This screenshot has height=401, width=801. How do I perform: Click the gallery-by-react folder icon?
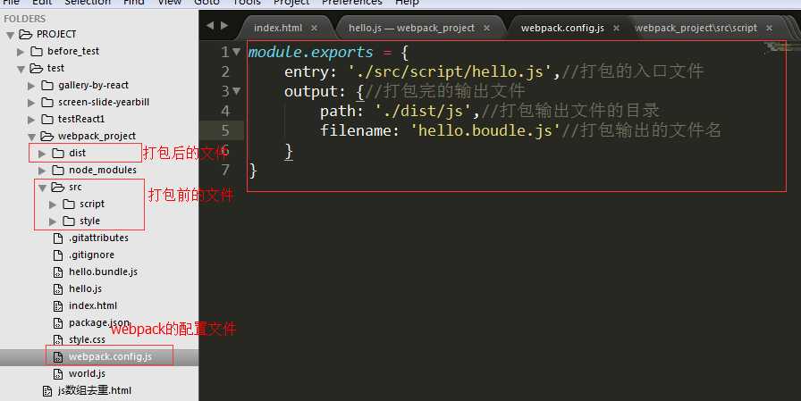[x=47, y=85]
